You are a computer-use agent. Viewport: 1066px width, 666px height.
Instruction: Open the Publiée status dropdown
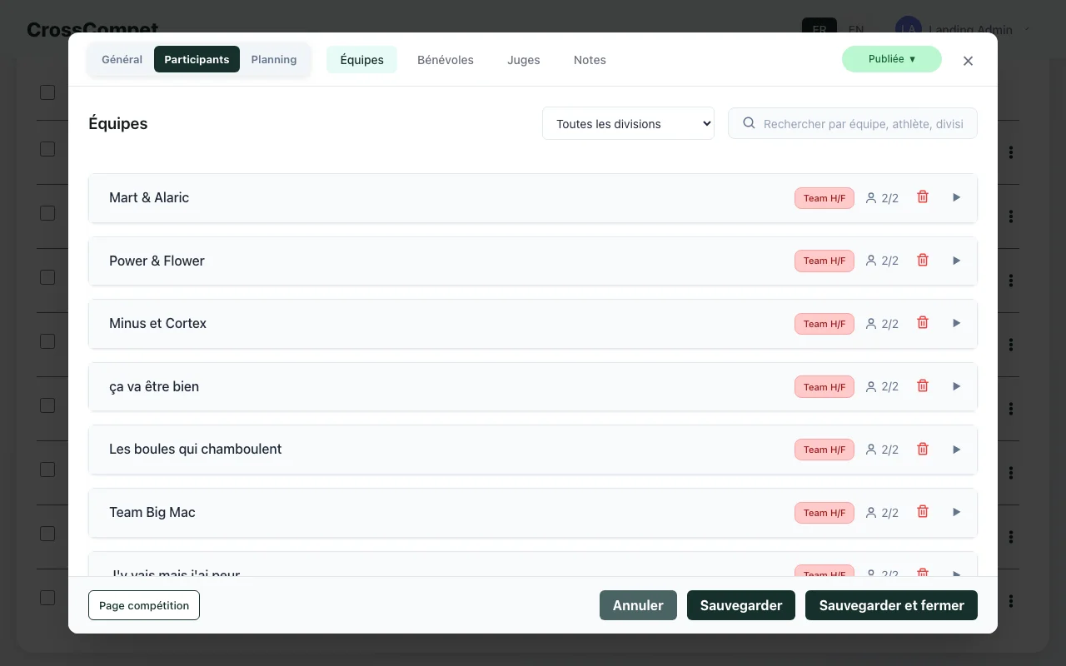click(x=891, y=59)
